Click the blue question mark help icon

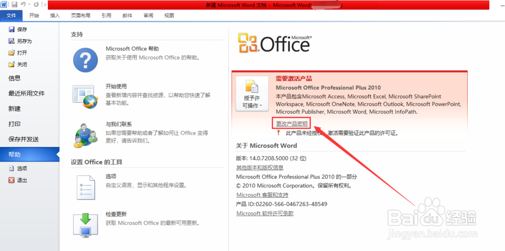85,59
